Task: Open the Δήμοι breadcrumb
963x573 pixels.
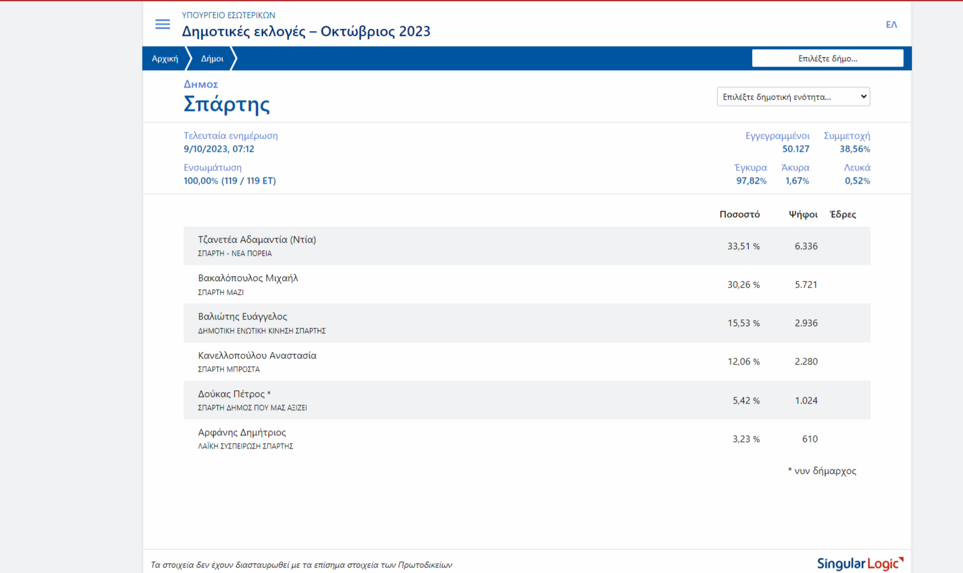Action: coord(212,58)
